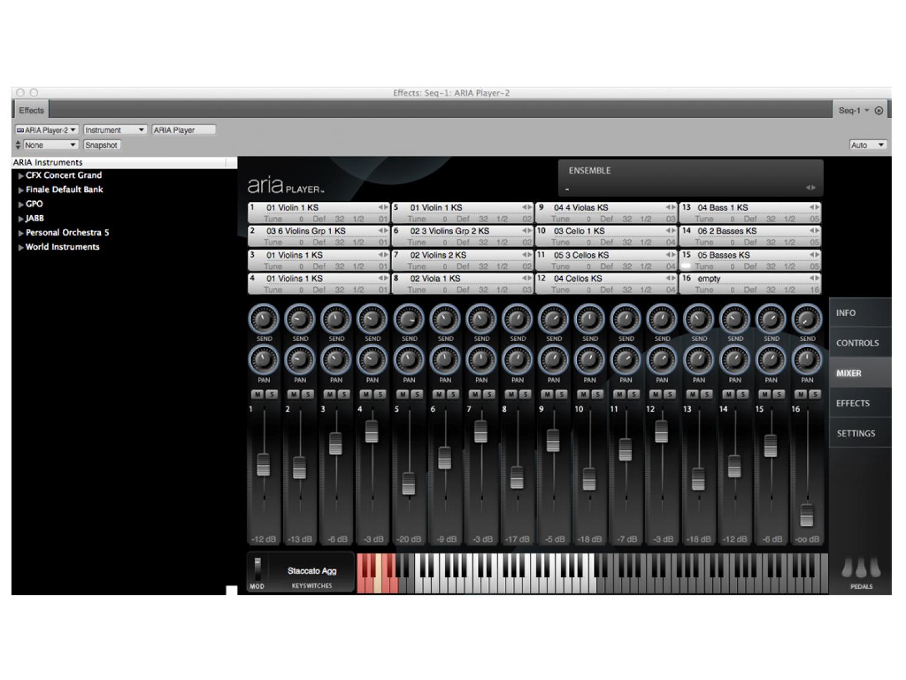The image size is (906, 680).
Task: Click slot 1 Violin instrument arrows
Action: (x=383, y=207)
